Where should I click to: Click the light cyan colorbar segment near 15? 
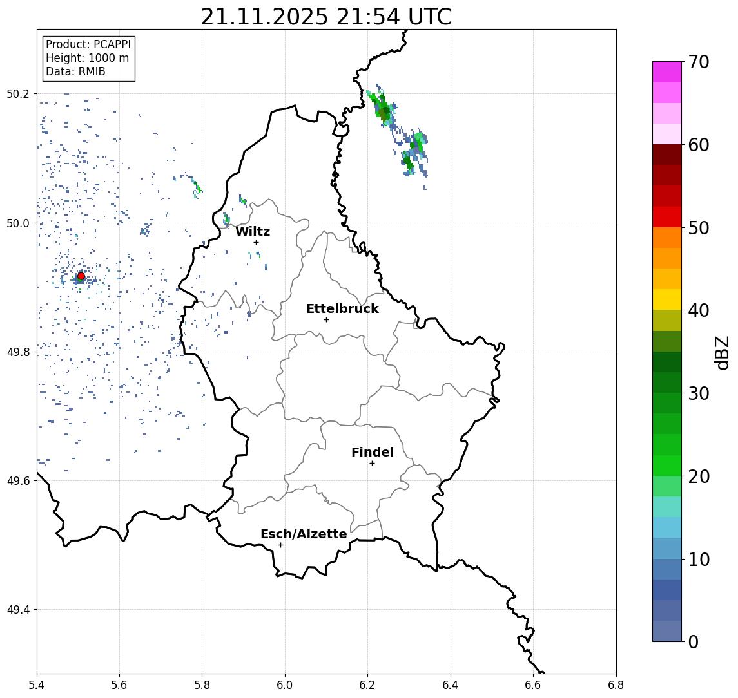pos(667,507)
